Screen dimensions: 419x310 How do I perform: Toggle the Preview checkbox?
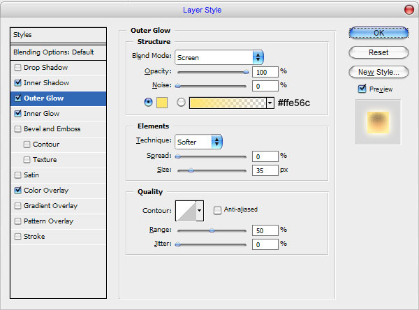[362, 89]
